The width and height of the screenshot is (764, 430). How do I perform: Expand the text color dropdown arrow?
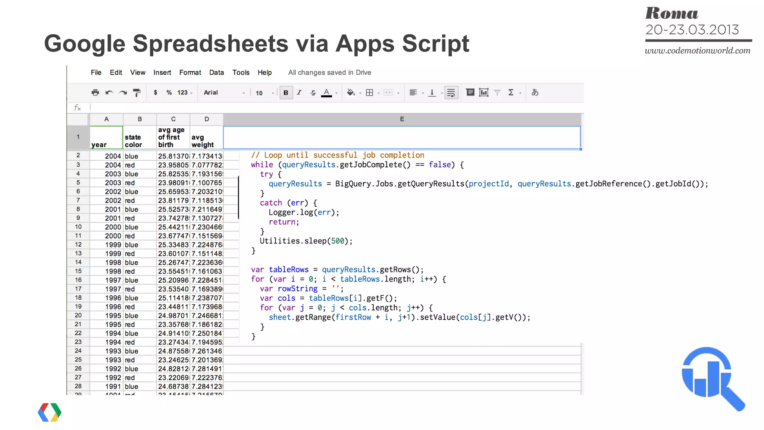pyautogui.click(x=336, y=93)
